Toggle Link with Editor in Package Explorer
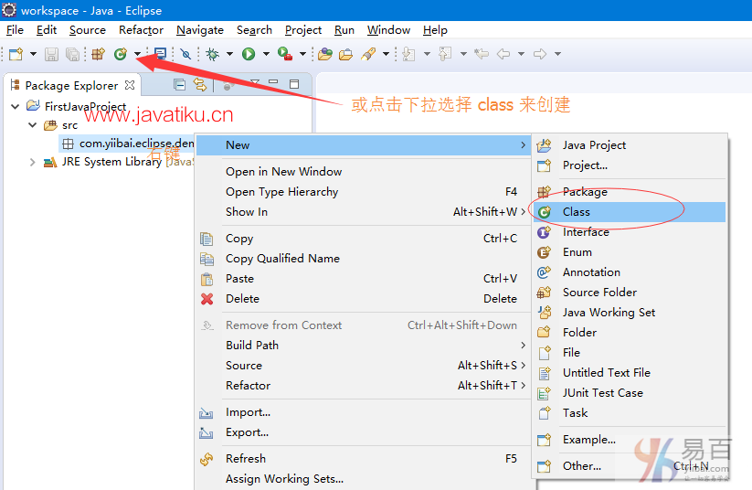The width and height of the screenshot is (752, 490). (200, 85)
